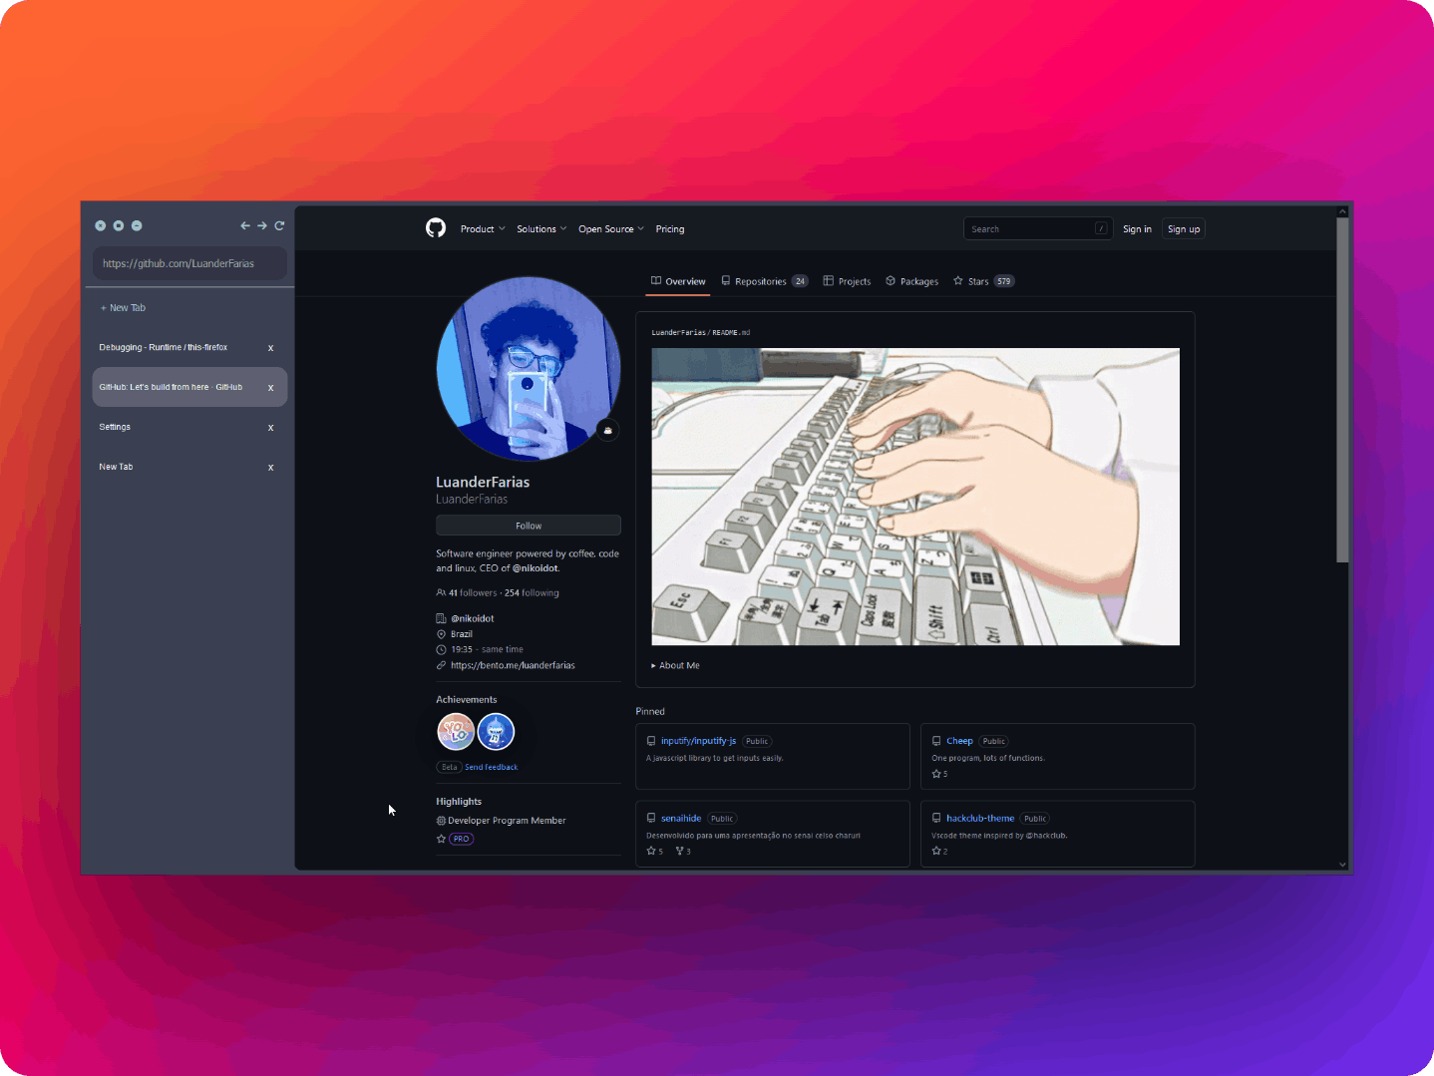
Task: Click the PRO badge in Highlights
Action: [461, 839]
